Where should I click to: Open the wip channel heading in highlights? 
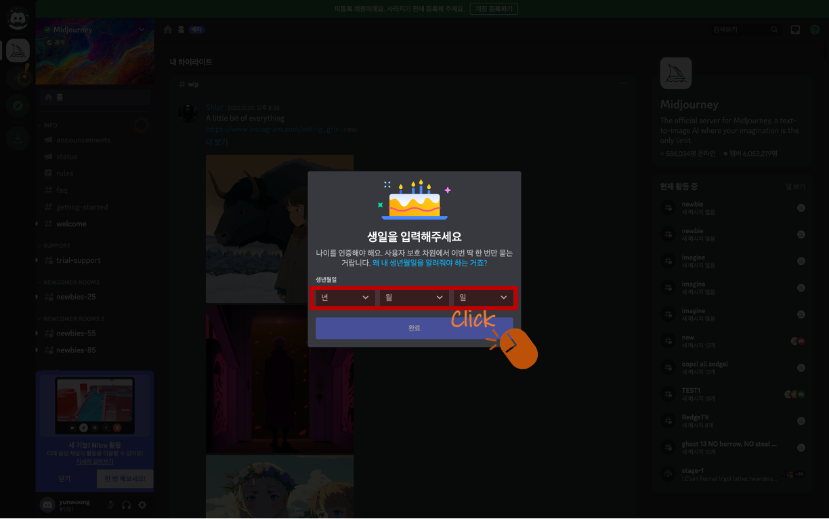[189, 85]
